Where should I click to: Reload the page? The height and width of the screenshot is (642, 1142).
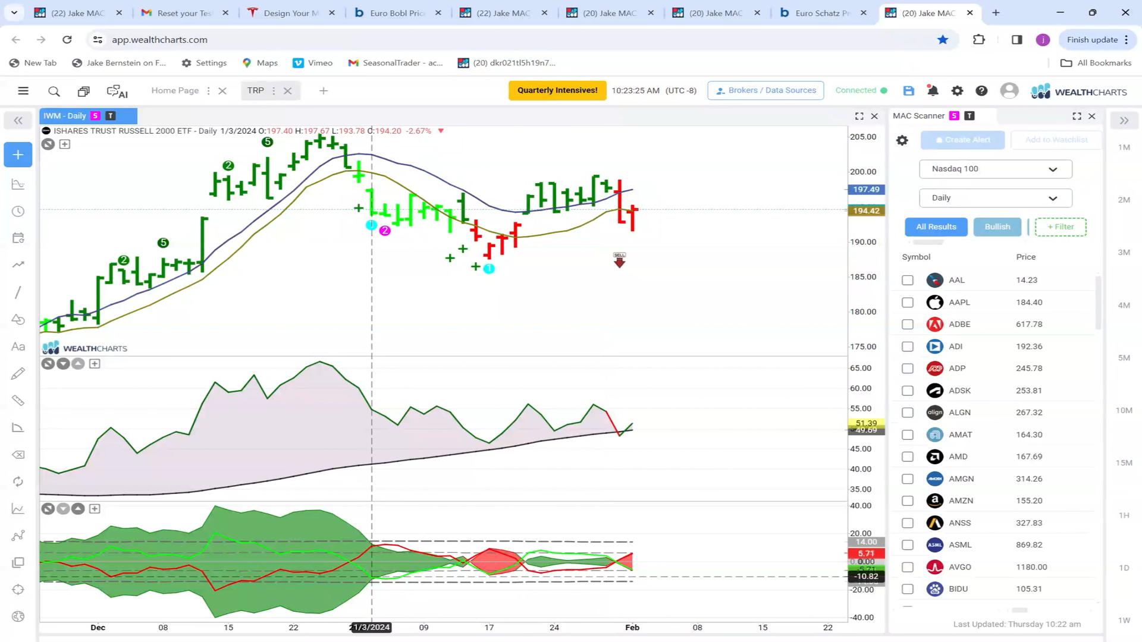(x=67, y=40)
